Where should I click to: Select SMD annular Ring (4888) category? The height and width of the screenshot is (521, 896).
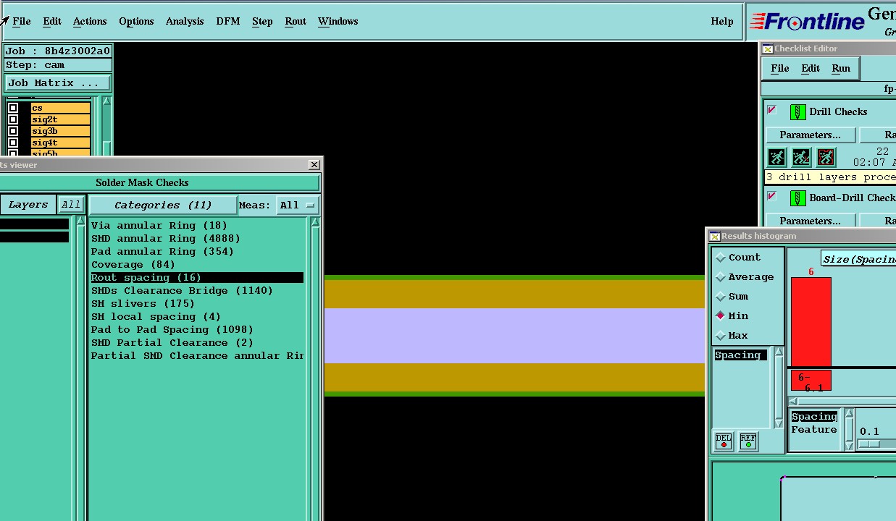pyautogui.click(x=166, y=239)
